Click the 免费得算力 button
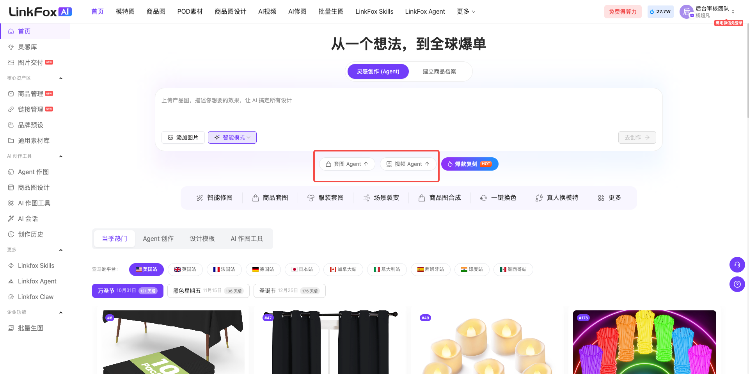 point(623,12)
